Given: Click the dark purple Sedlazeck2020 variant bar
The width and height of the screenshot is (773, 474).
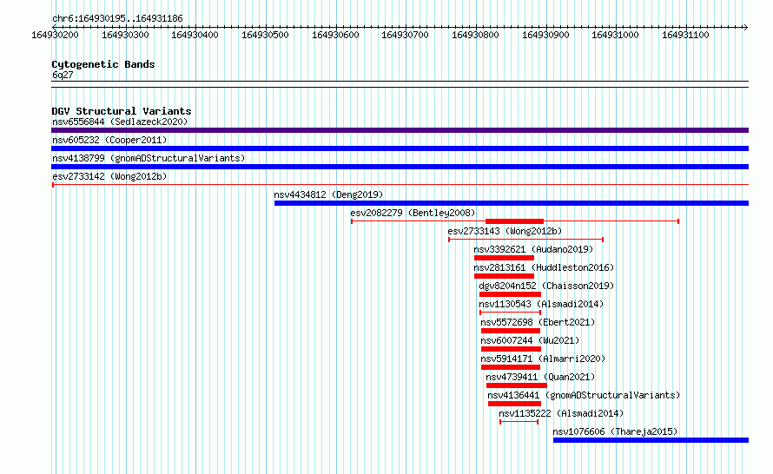Looking at the screenshot, I should (x=400, y=130).
